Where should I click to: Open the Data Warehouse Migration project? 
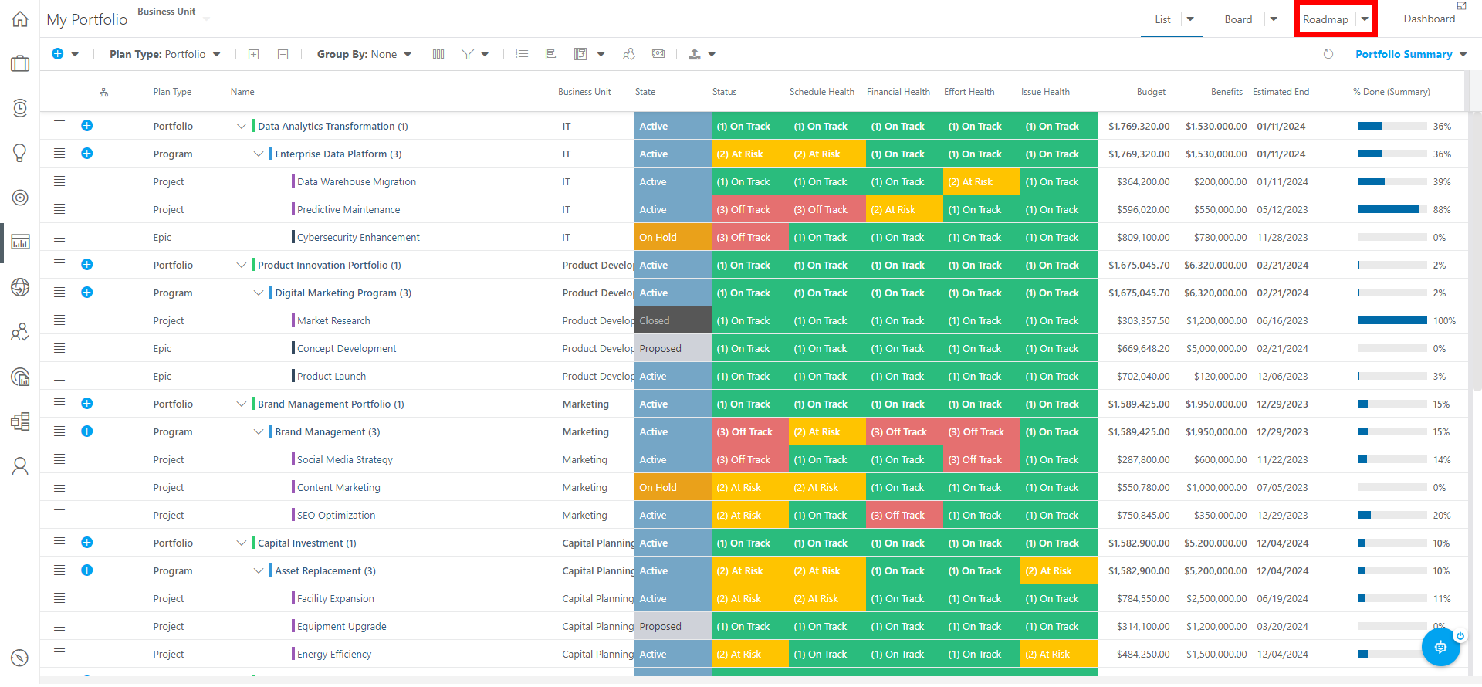pos(357,181)
